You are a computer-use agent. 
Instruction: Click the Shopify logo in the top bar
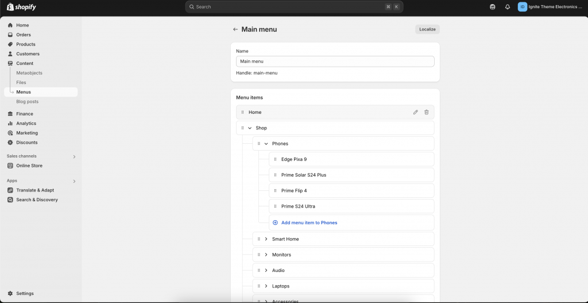click(22, 7)
